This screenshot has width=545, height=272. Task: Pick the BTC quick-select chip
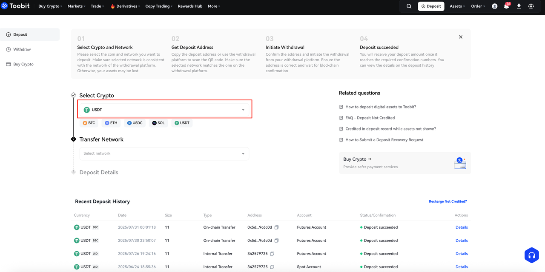coord(89,123)
